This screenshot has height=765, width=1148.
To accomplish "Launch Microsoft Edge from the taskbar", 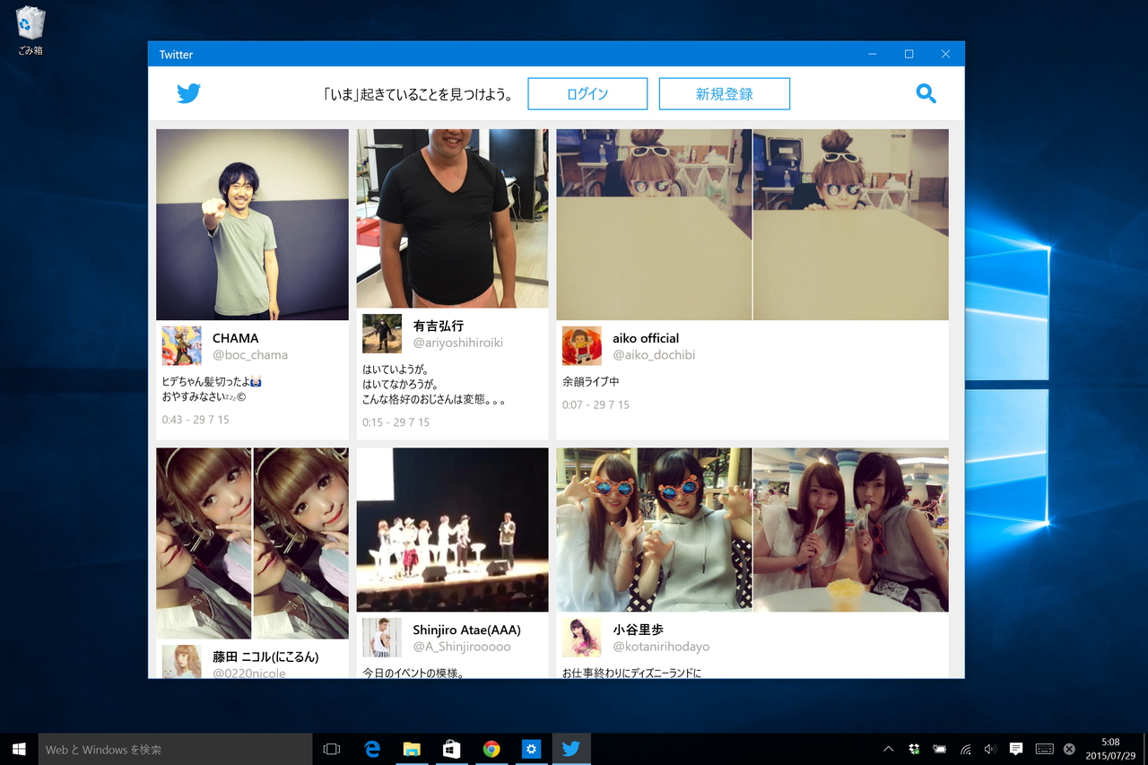I will click(x=371, y=748).
